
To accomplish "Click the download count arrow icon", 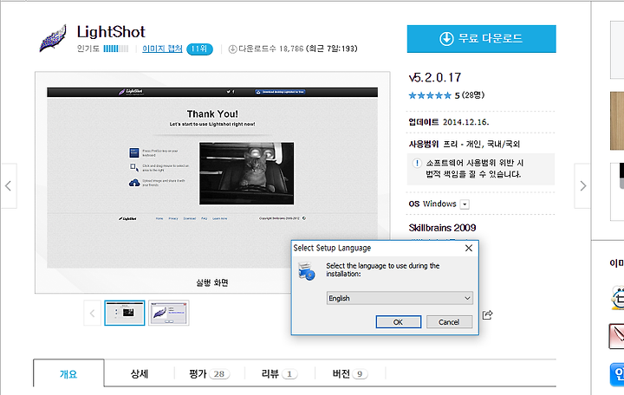I will (x=232, y=49).
